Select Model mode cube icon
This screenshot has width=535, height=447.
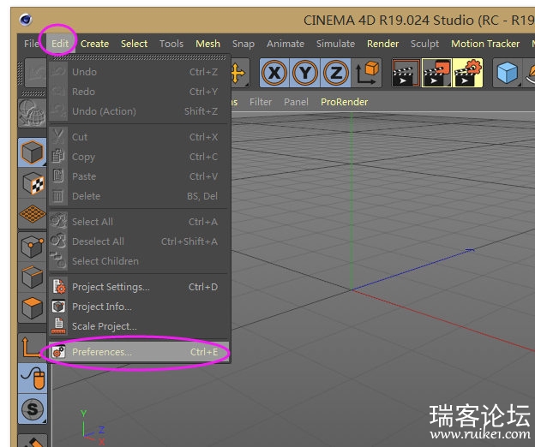(x=32, y=152)
